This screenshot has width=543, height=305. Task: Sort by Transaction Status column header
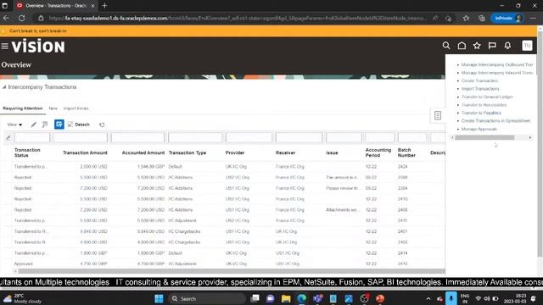27,152
